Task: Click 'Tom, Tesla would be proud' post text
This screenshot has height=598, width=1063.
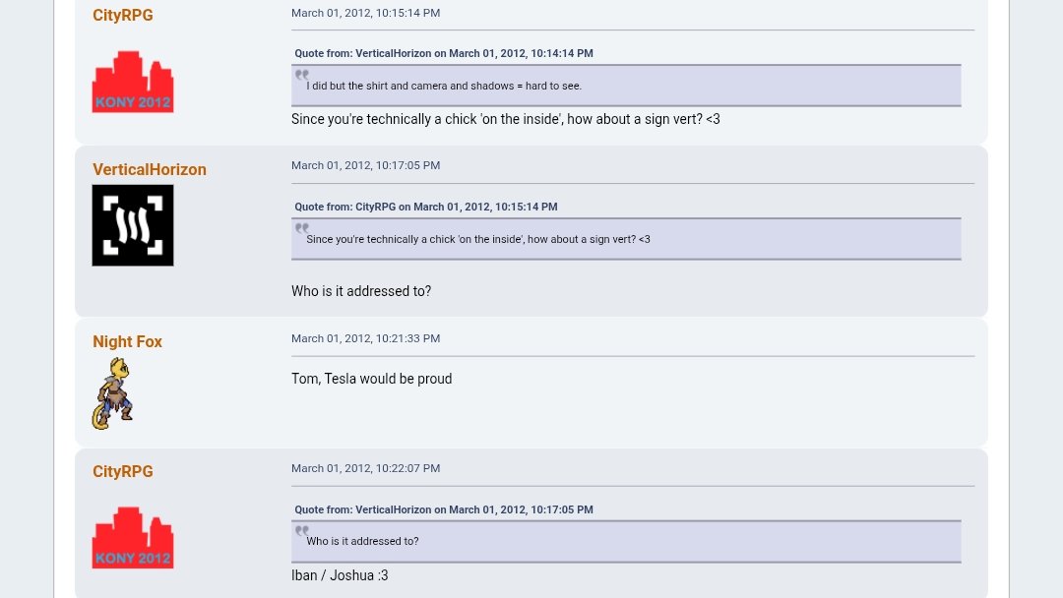Action: point(371,379)
